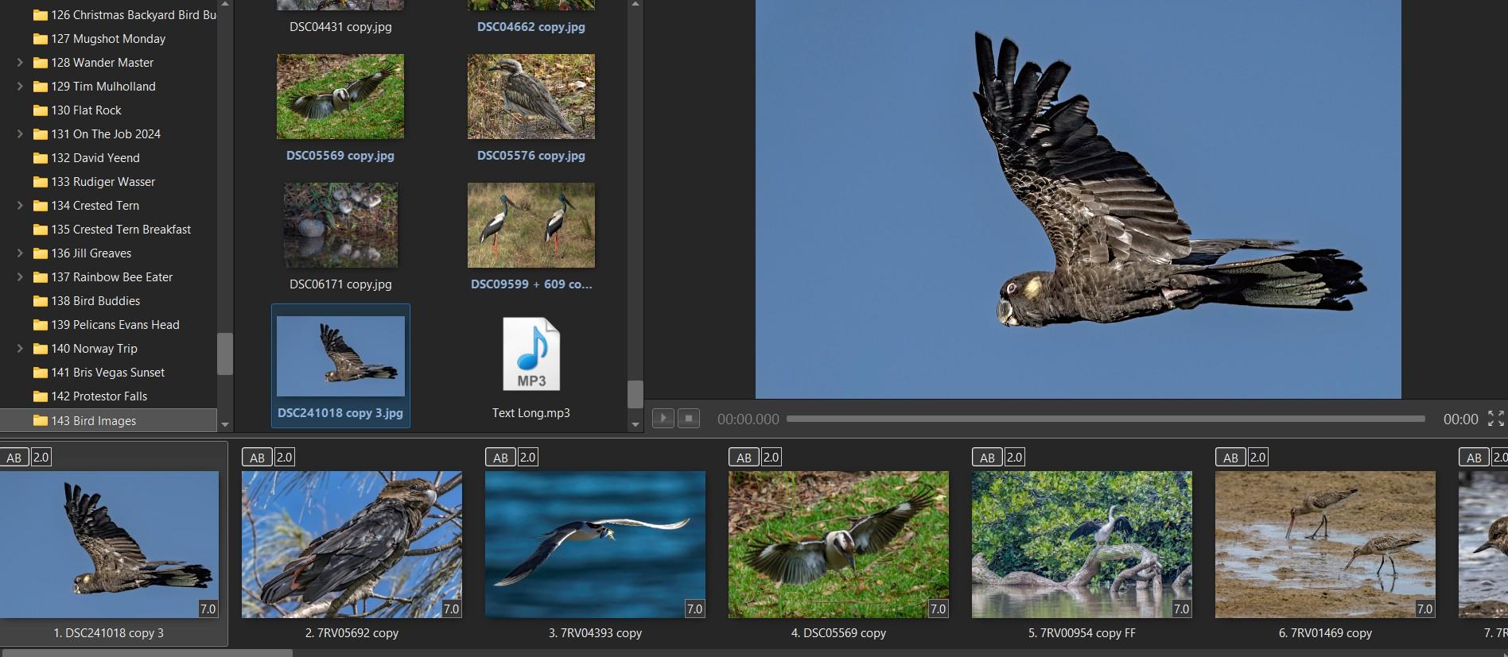Click the file list scroll down arrow
This screenshot has width=1508, height=657.
pos(635,425)
